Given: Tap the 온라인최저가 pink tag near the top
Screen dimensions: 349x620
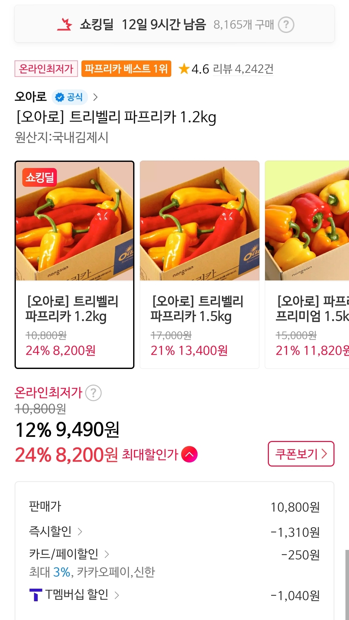Looking at the screenshot, I should point(46,68).
